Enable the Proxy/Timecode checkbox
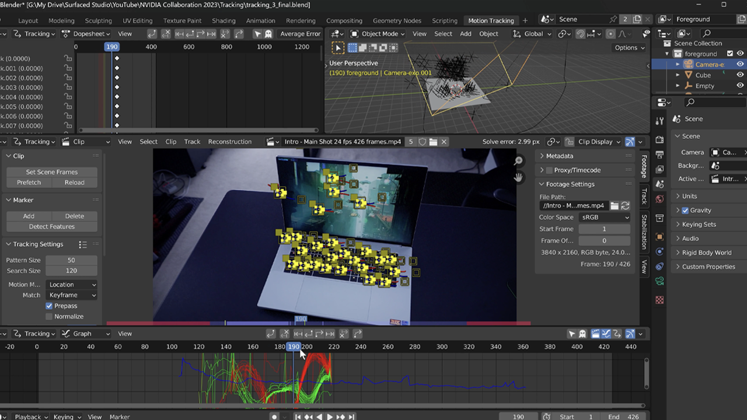747x420 pixels. coord(549,170)
